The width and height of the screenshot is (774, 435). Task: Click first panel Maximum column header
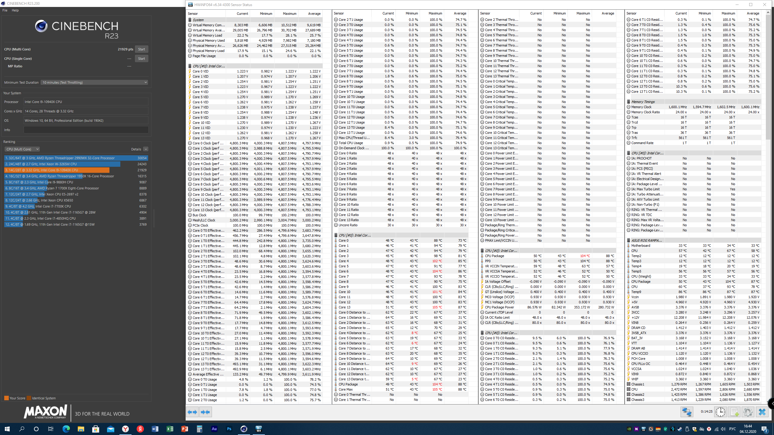tap(286, 14)
